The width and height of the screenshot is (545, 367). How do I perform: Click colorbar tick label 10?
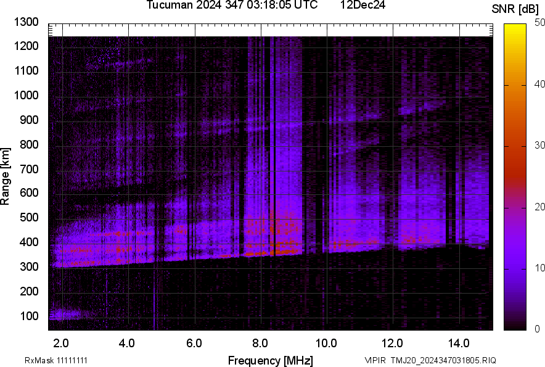coord(539,268)
